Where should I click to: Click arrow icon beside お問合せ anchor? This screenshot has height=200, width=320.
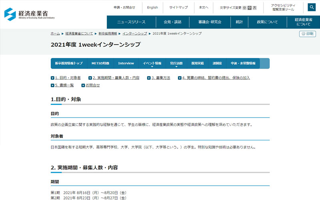point(83,85)
